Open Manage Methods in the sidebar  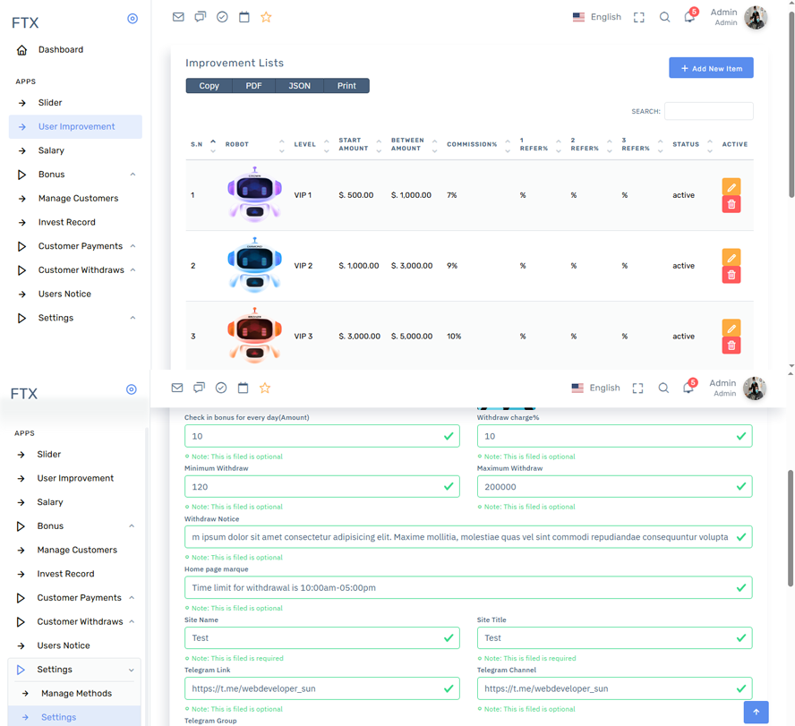tap(76, 694)
